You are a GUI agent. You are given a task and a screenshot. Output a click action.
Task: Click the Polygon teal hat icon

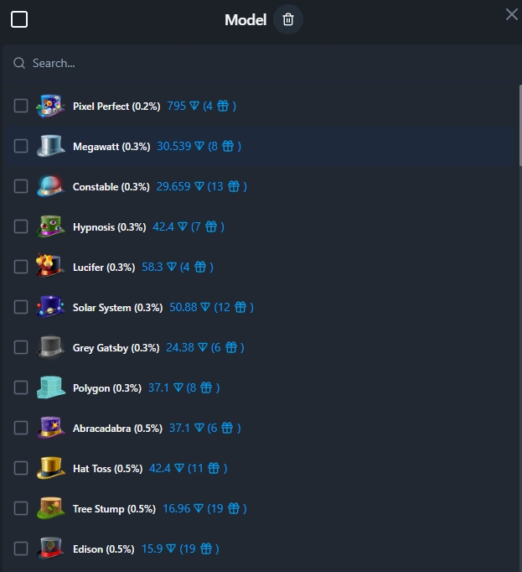coord(50,387)
